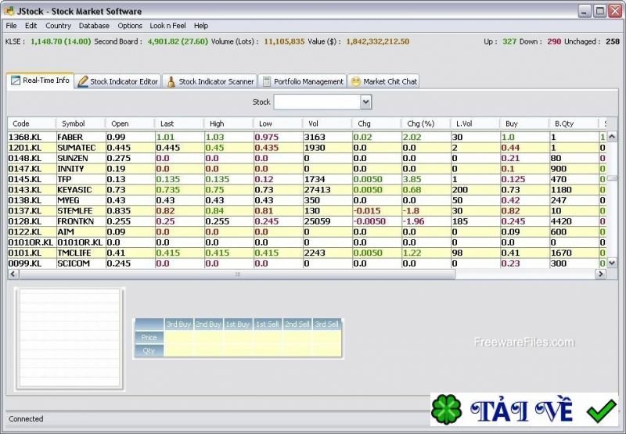Open the Edit menu
626x434 pixels.
pyautogui.click(x=31, y=26)
